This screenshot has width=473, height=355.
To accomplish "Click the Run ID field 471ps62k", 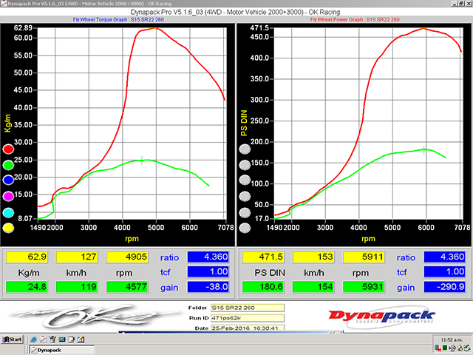I will point(248,318).
